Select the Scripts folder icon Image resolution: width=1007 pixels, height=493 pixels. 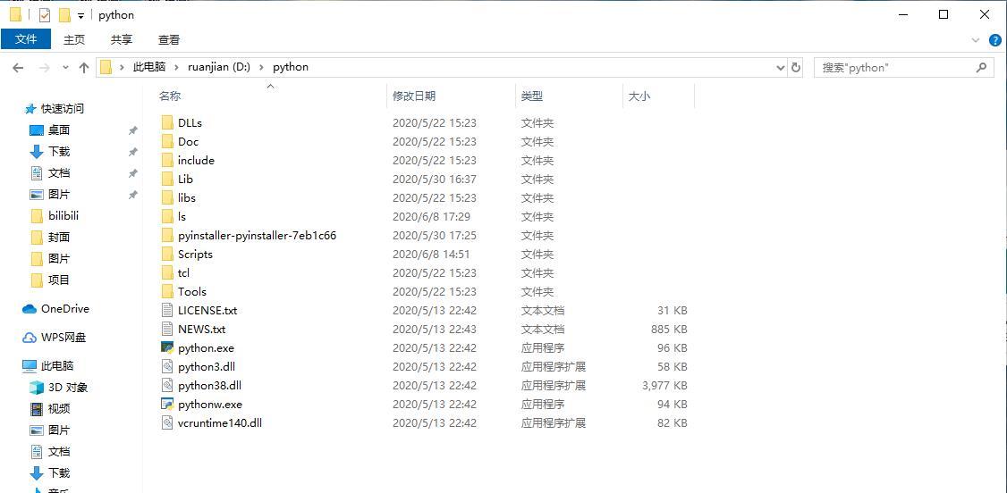[x=167, y=254]
